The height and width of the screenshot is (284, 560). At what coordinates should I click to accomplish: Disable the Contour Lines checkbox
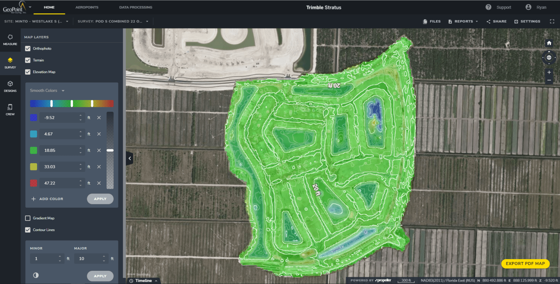28,230
